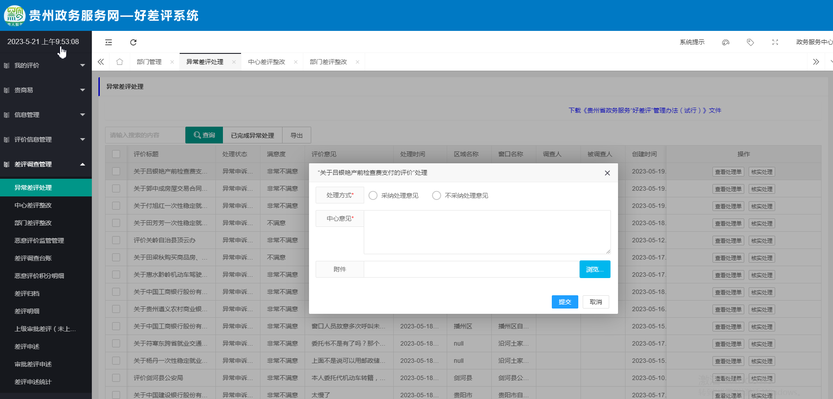Close the dialog with the X icon
Screen dimensions: 833x399
607,173
